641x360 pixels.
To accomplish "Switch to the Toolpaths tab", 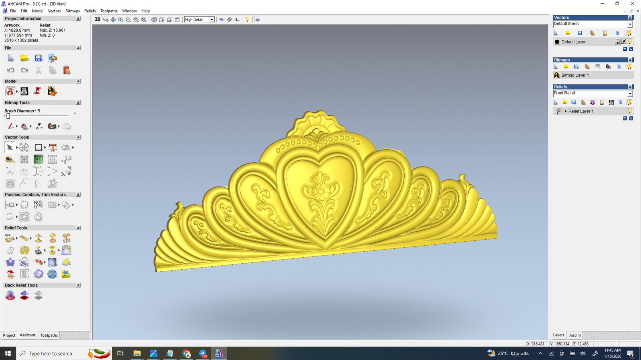I will 49,335.
